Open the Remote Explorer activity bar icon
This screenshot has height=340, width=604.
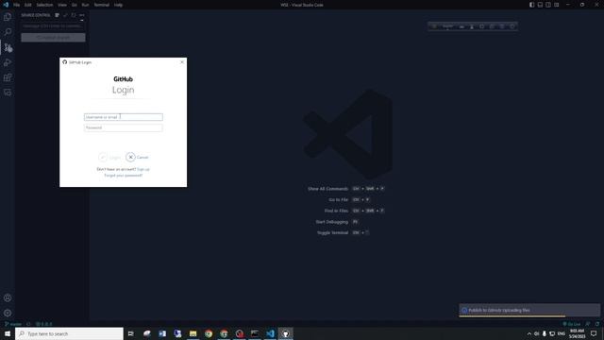click(x=8, y=93)
